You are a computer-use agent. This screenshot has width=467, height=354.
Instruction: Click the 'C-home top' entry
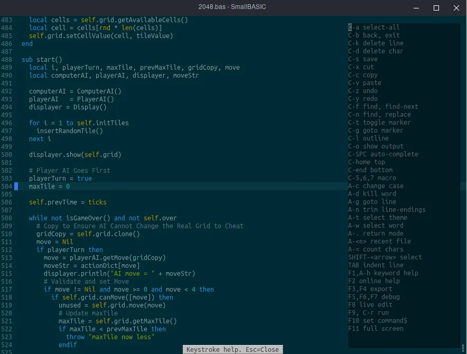point(367,162)
